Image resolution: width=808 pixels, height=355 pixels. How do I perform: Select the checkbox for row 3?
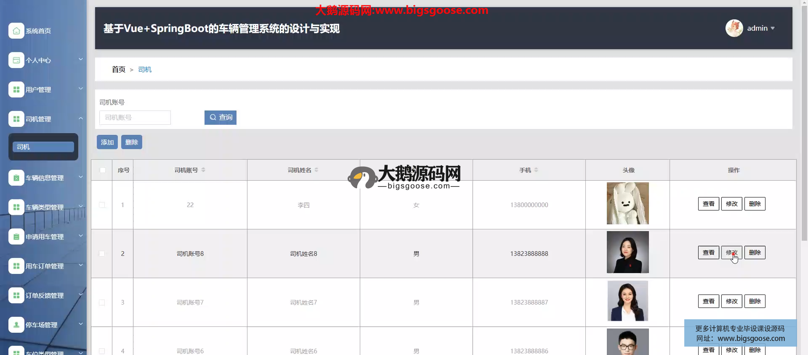point(102,302)
